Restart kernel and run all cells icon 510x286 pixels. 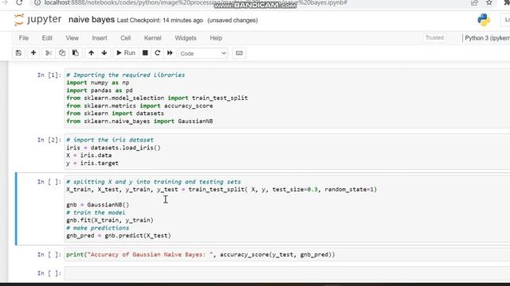[x=170, y=53]
